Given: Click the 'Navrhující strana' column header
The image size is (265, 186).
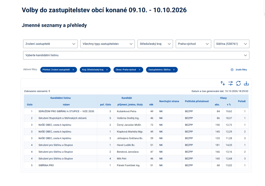Looking at the screenshot, I should pyautogui.click(x=169, y=101).
